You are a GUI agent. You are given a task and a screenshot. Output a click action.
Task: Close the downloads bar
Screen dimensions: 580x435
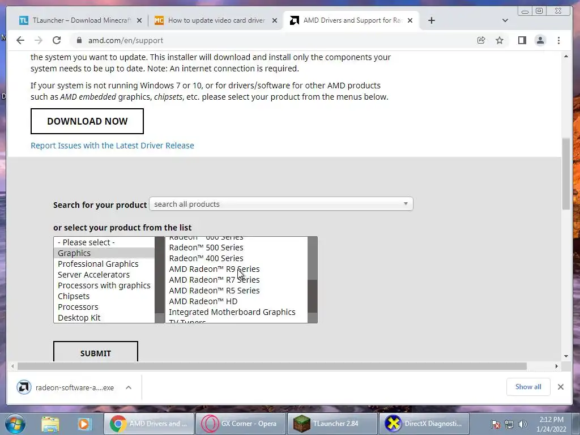560,387
